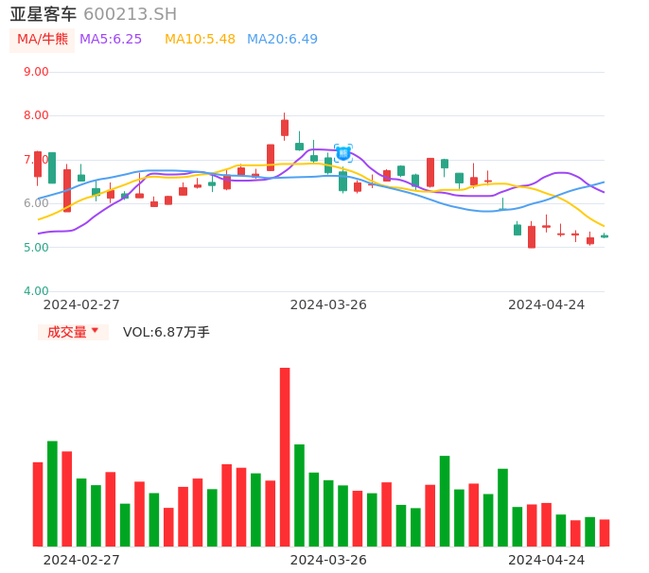Viewport: 649px width, 573px height.
Task: Click the 亚星客车 stock name title
Action: [44, 14]
